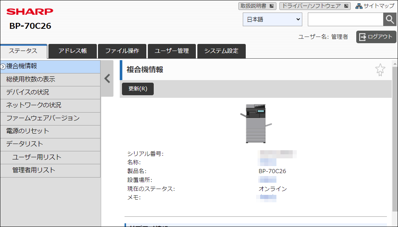Click the 設置場所: label
398x227 pixels.
coord(140,180)
